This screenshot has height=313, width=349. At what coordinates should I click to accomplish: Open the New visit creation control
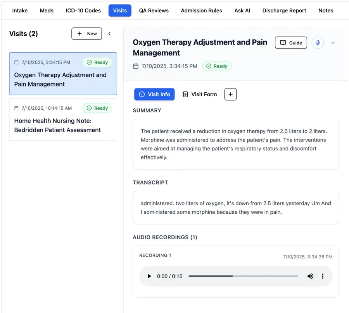tap(86, 34)
